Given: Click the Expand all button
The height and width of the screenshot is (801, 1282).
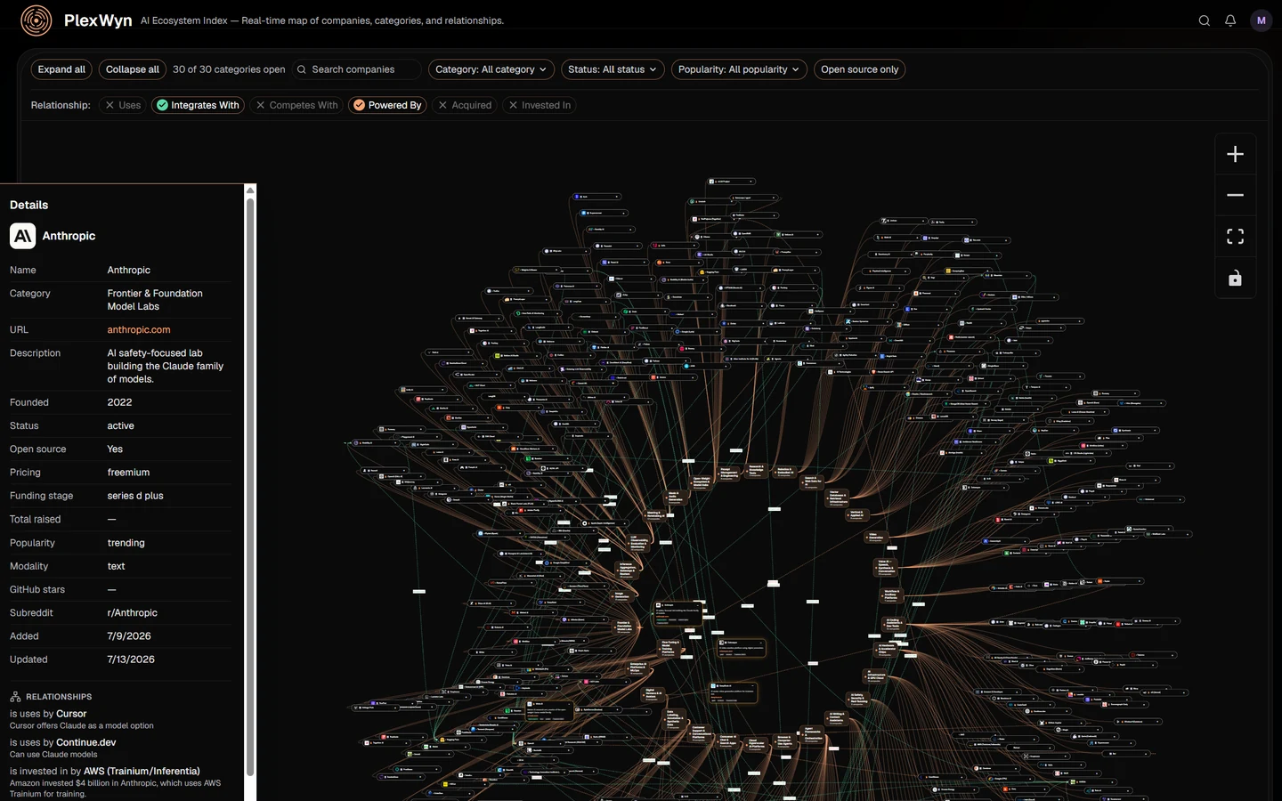Looking at the screenshot, I should [61, 69].
